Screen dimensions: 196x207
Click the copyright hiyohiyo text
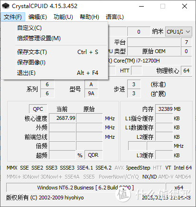click(45, 198)
